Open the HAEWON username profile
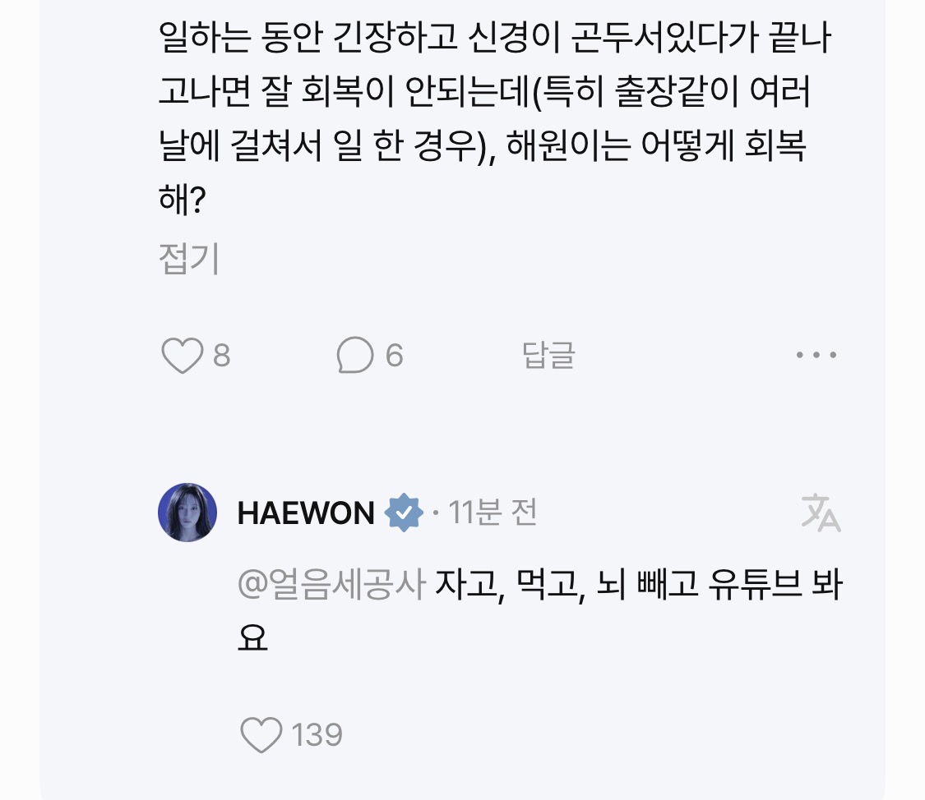Viewport: 925px width, 800px height. point(306,513)
